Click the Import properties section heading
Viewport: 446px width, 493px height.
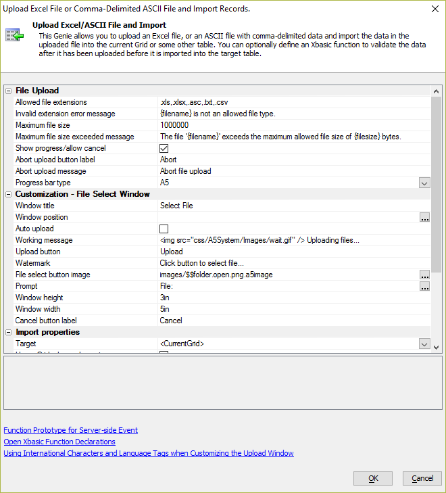tap(48, 332)
